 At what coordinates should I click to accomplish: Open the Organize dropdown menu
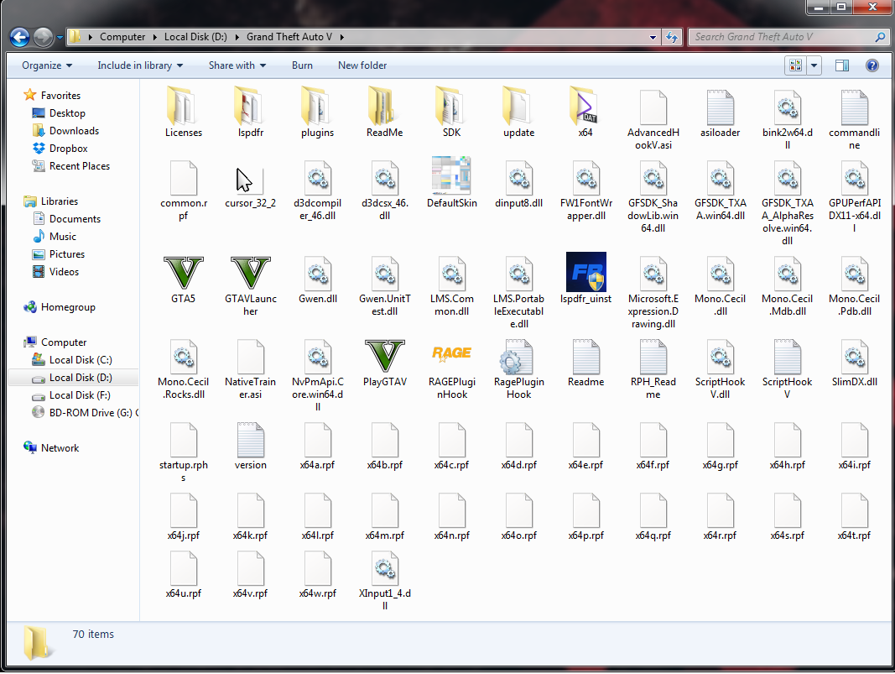pos(47,65)
